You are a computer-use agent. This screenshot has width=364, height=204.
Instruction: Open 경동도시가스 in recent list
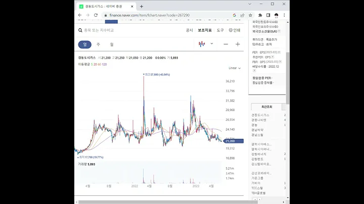pos(260,115)
